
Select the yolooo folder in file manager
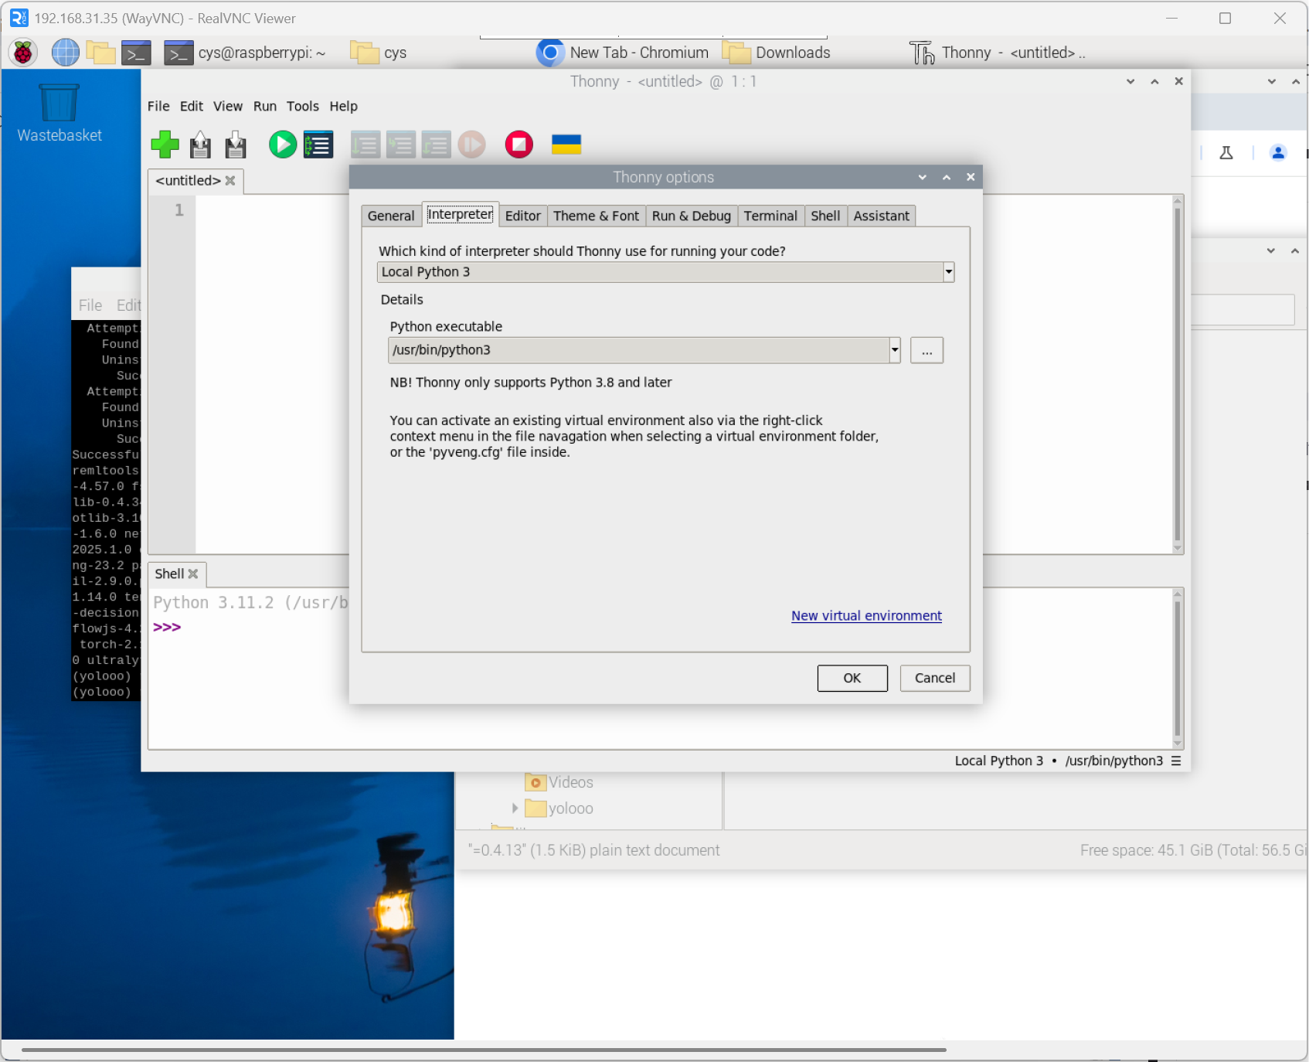coord(559,808)
